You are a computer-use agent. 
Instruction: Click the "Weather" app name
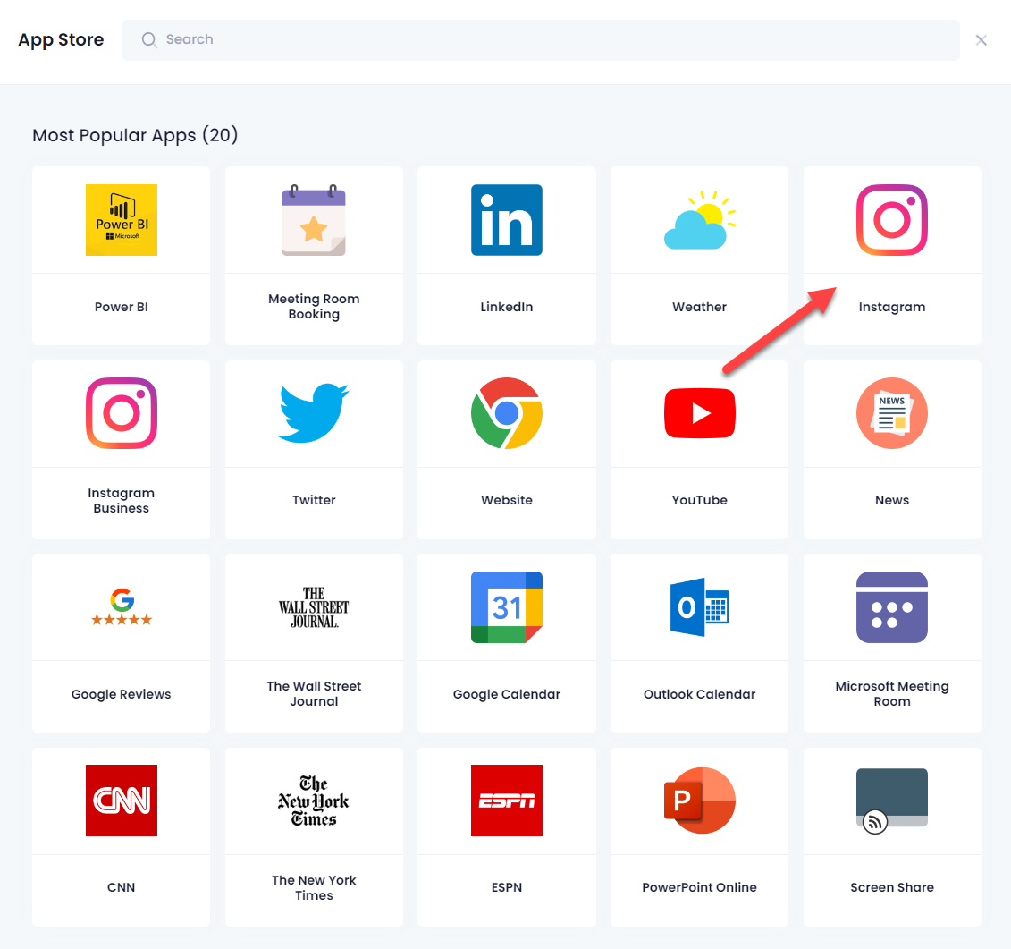[700, 307]
